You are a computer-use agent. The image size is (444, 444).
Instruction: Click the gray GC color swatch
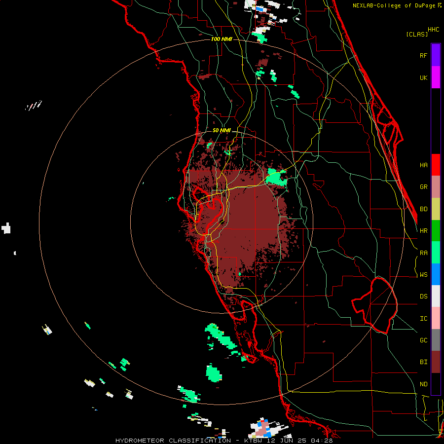click(x=436, y=340)
